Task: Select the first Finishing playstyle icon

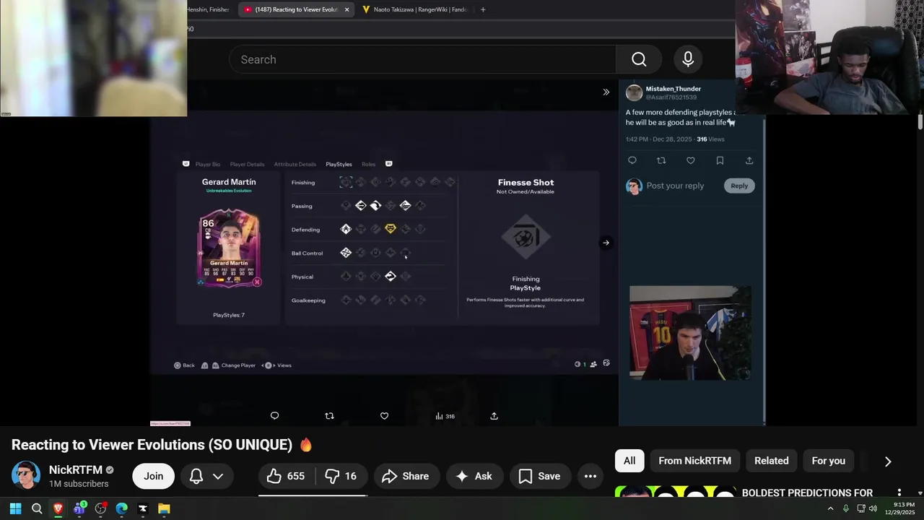Action: coord(346,182)
